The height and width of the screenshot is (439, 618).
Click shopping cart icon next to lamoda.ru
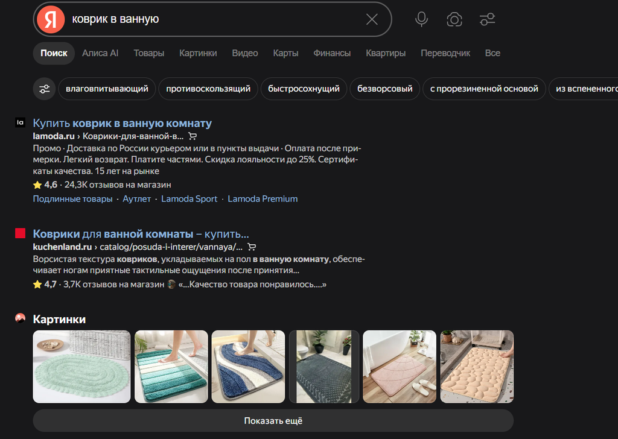[x=193, y=136]
